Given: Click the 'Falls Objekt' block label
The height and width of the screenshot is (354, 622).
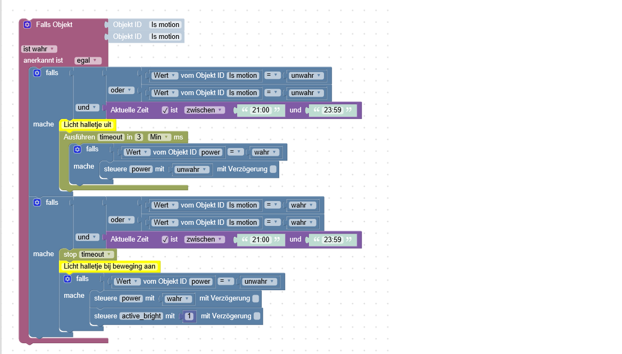Looking at the screenshot, I should pos(55,25).
